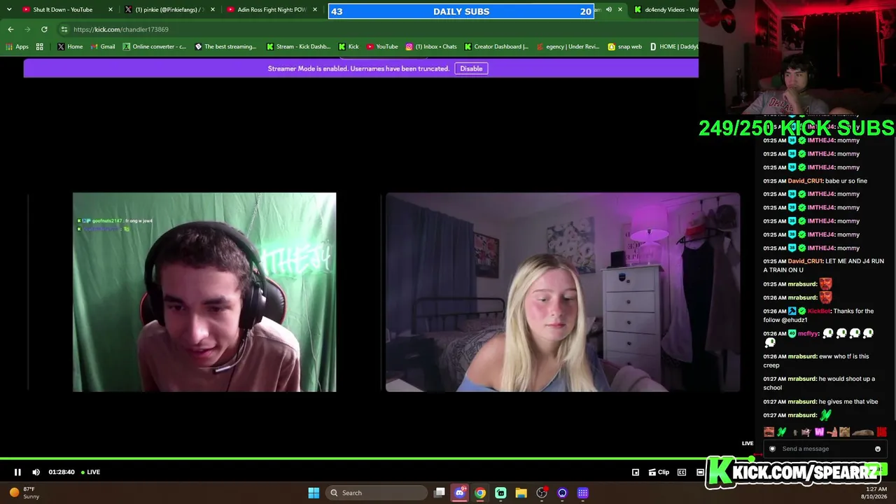Click the shield icon in chat input

click(772, 449)
